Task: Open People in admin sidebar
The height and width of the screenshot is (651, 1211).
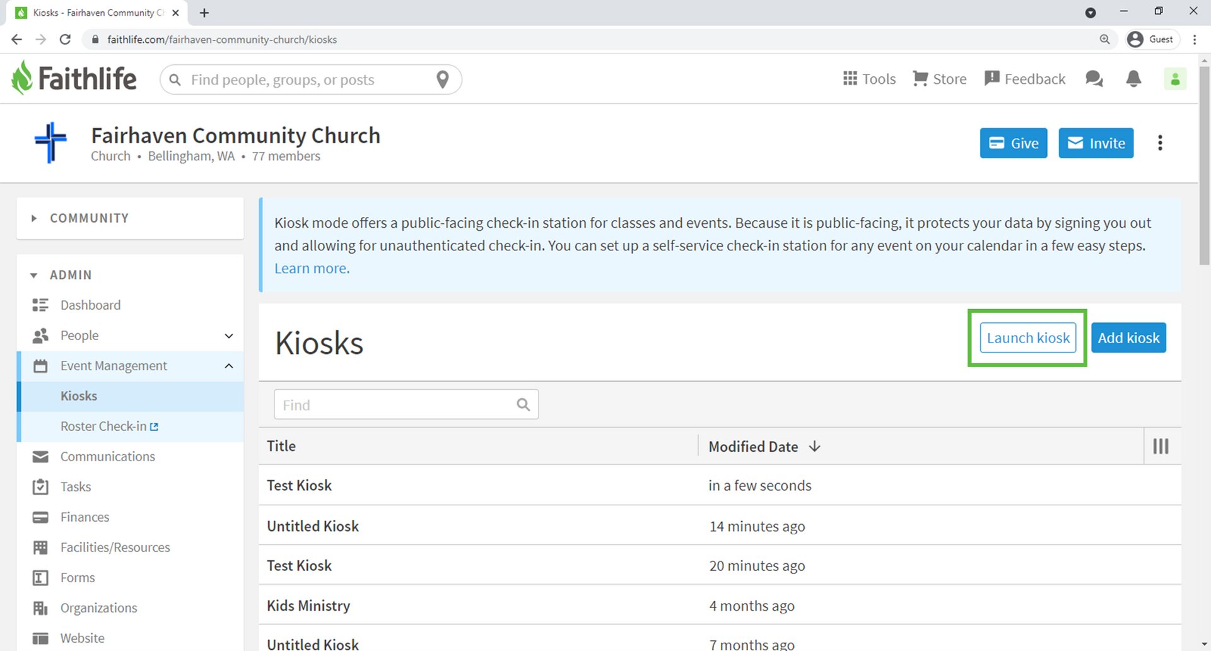Action: pyautogui.click(x=79, y=336)
